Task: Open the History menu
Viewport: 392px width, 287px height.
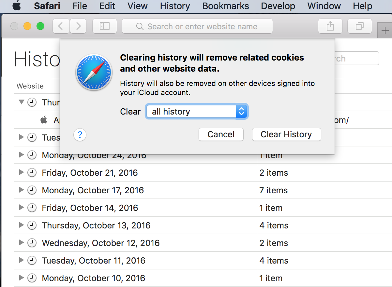Action: pyautogui.click(x=175, y=6)
